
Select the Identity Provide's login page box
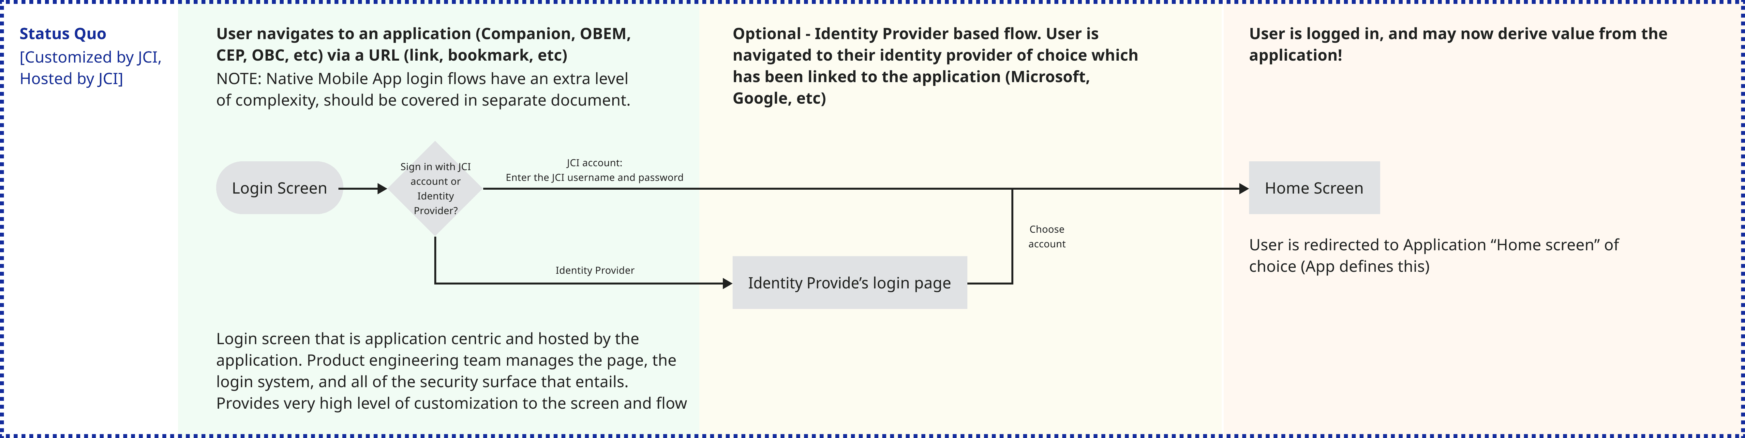pyautogui.click(x=849, y=283)
